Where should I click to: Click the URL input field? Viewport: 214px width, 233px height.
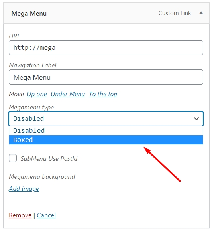tap(106, 48)
